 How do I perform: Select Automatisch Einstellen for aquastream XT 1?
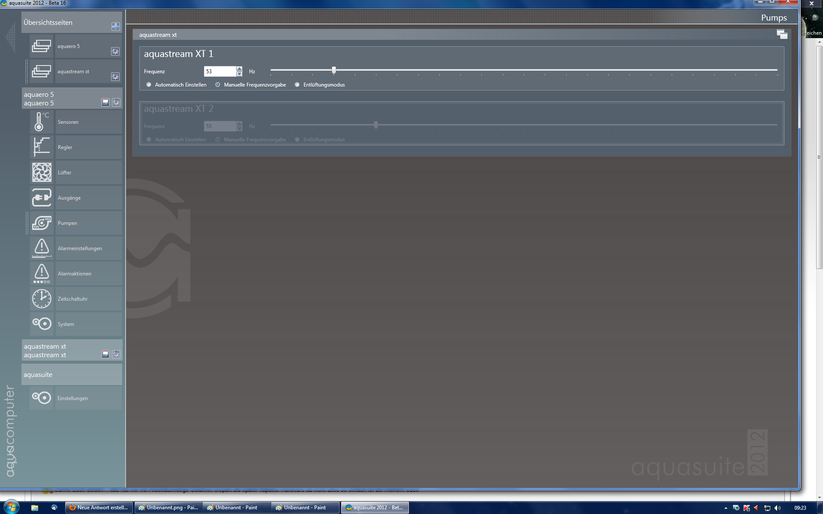tap(149, 85)
